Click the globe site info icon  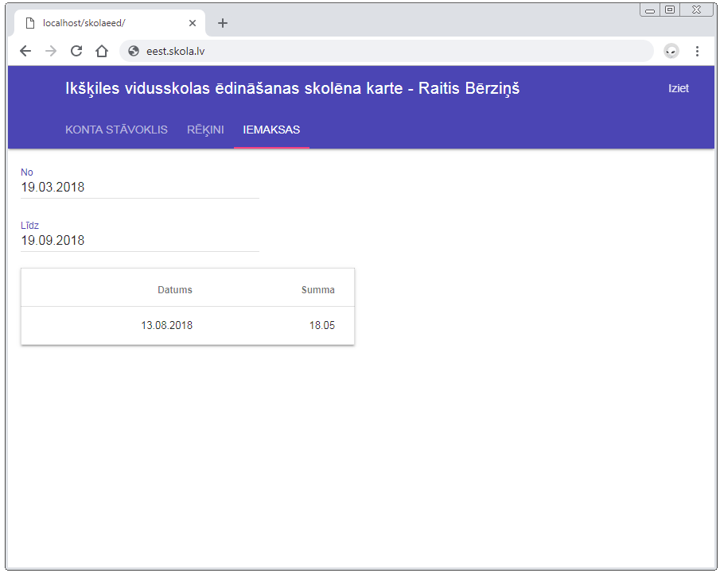(134, 51)
